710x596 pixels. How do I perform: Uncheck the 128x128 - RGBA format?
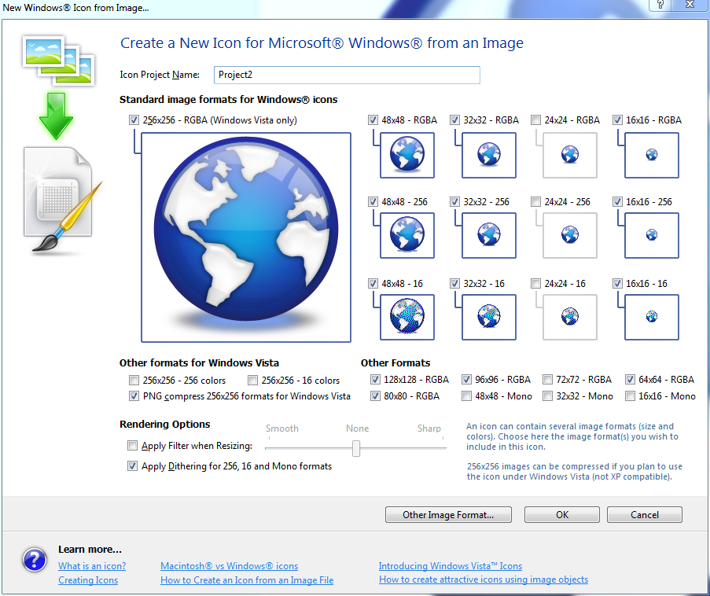tap(375, 379)
